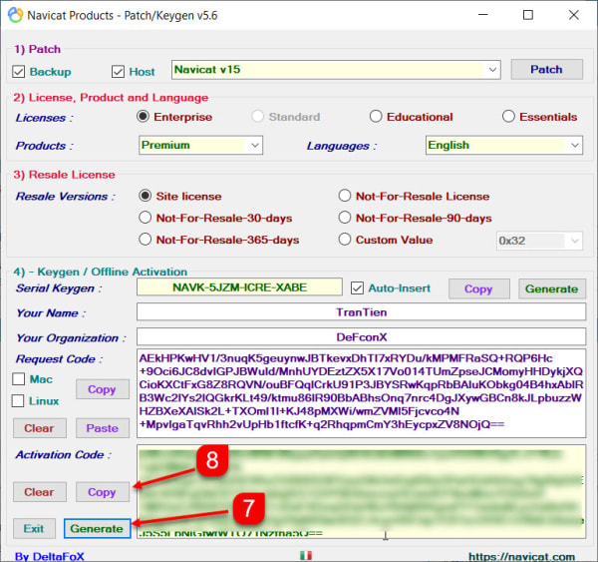Select the Custom Value radio button

tap(345, 240)
